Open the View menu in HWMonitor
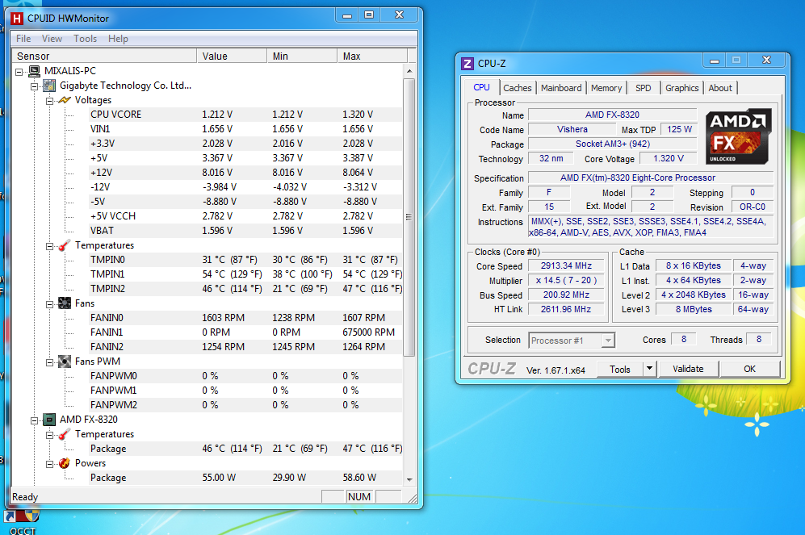The width and height of the screenshot is (805, 535). point(52,39)
